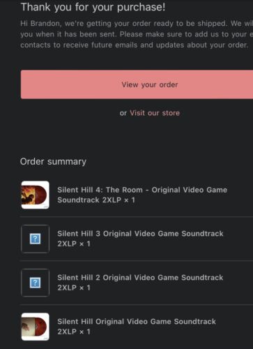Select the Silent Hill 2 Original Video Game Soundtrack title

pyautogui.click(x=140, y=278)
